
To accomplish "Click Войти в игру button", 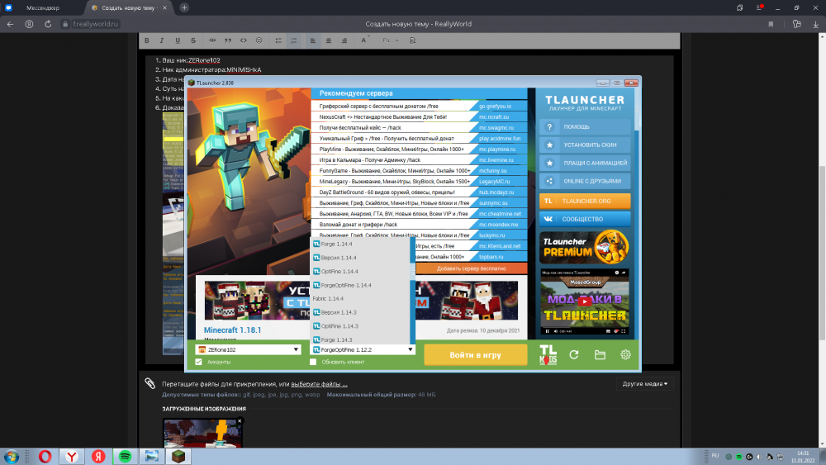I will coord(476,355).
